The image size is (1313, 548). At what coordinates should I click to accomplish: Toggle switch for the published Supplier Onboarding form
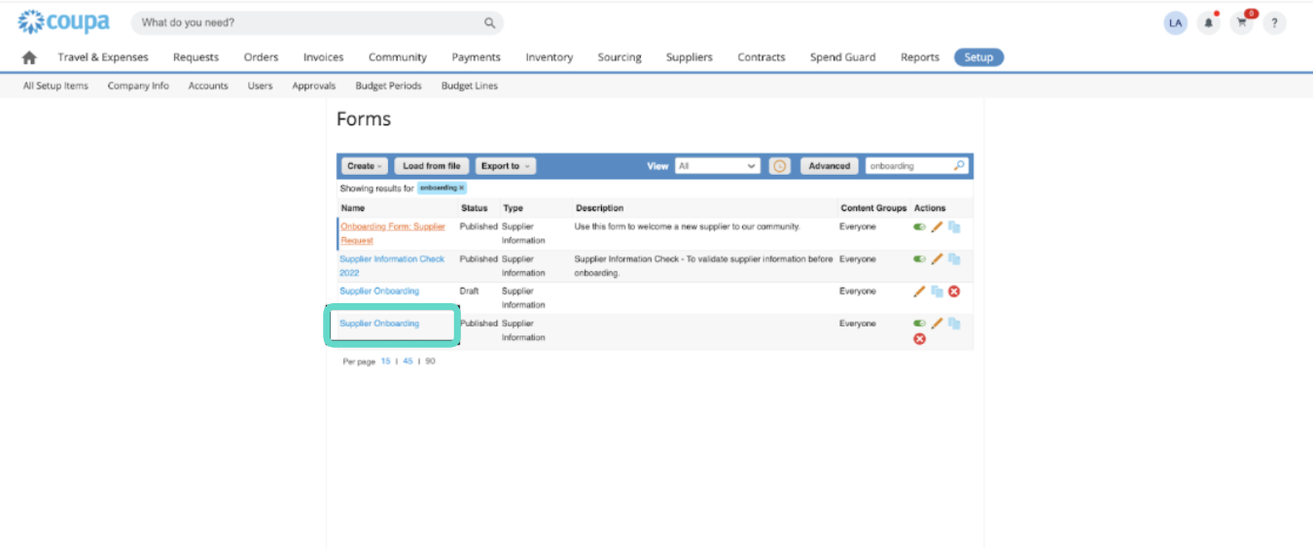(x=919, y=324)
